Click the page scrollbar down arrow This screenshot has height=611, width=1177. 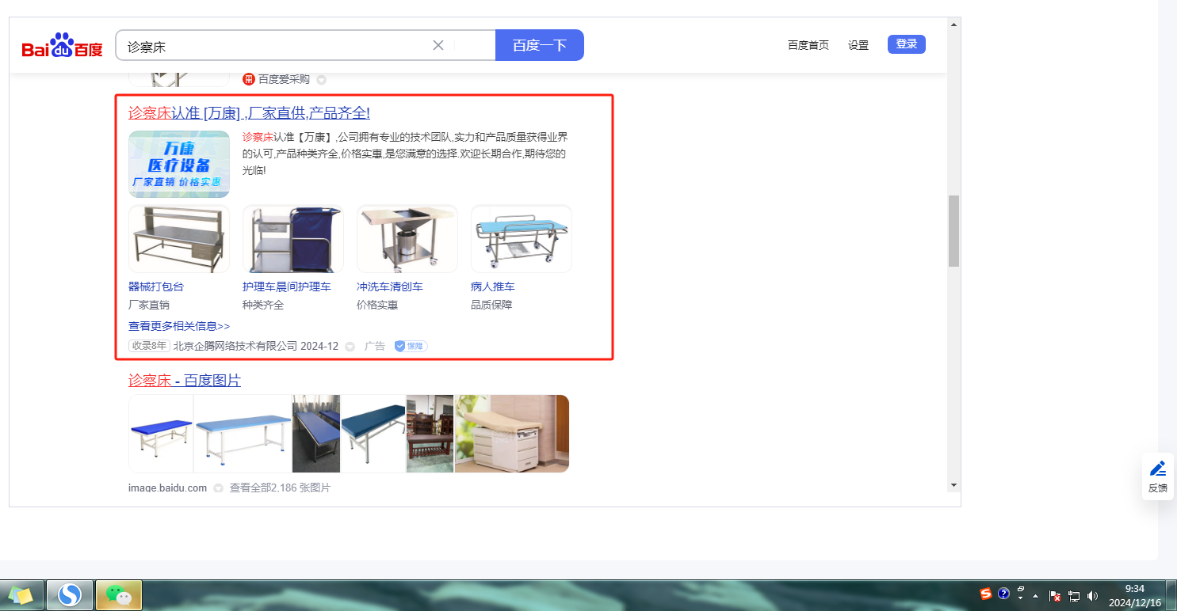[953, 484]
